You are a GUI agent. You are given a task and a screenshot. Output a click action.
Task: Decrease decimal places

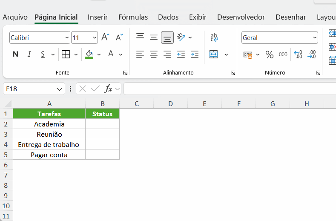point(312,55)
